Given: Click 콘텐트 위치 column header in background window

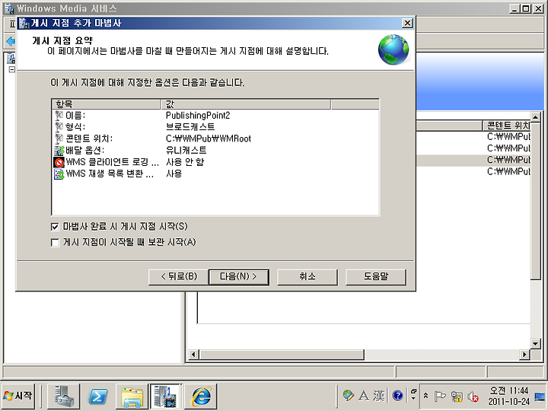Looking at the screenshot, I should click(508, 126).
